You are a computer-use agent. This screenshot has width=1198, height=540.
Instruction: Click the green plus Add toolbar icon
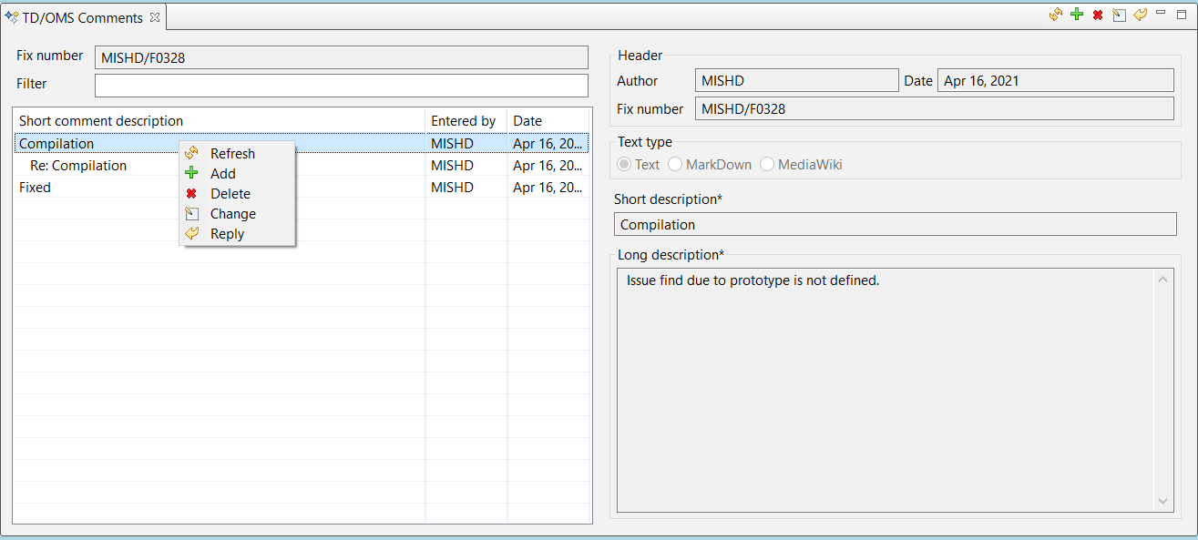coord(1077,15)
